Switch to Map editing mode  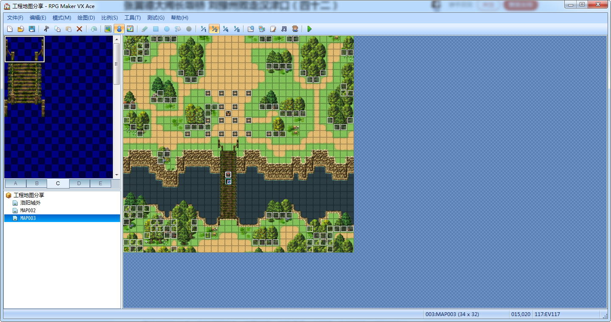(x=108, y=29)
